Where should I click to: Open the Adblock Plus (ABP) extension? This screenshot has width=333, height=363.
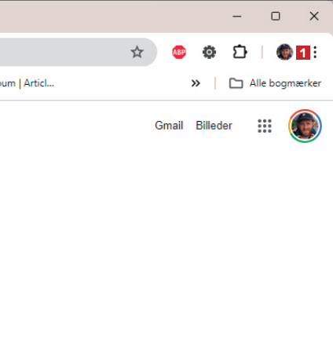point(179,52)
